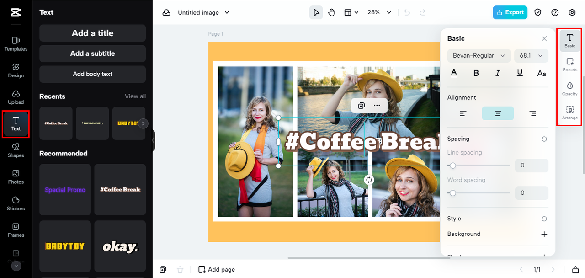The image size is (585, 278).
Task: Close the Basic panel
Action: click(x=544, y=39)
